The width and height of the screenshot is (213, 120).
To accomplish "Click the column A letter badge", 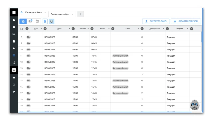I will click(x=27, y=29).
